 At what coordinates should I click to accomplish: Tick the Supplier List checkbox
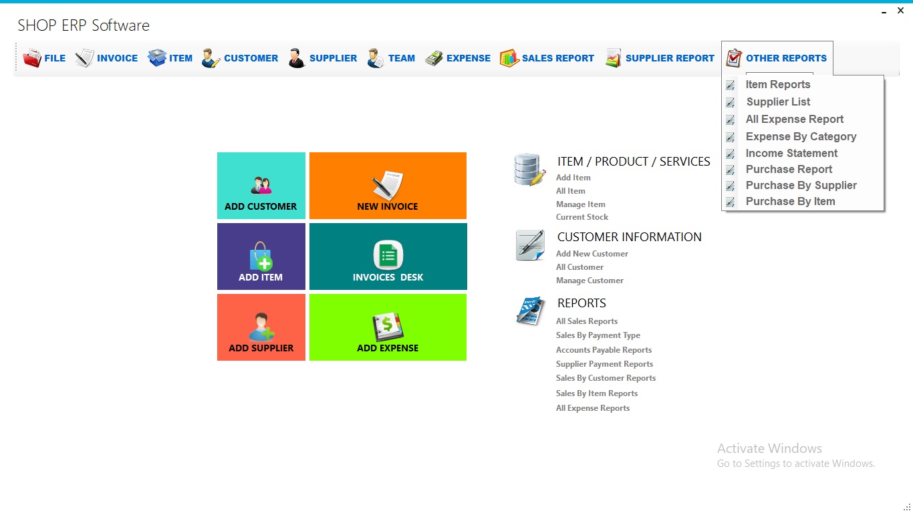[x=731, y=102]
